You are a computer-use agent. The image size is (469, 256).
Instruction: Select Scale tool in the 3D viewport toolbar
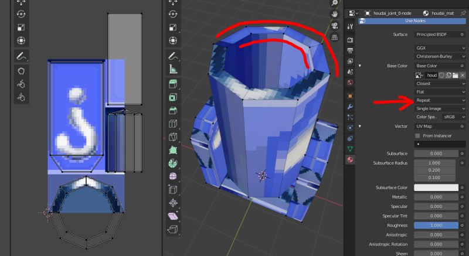point(173,27)
